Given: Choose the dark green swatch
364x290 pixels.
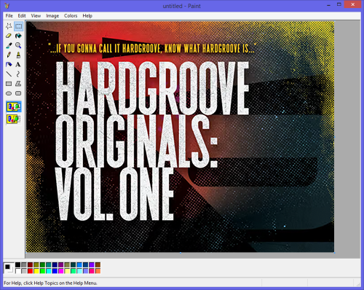Looking at the screenshot, I should click(42, 264).
